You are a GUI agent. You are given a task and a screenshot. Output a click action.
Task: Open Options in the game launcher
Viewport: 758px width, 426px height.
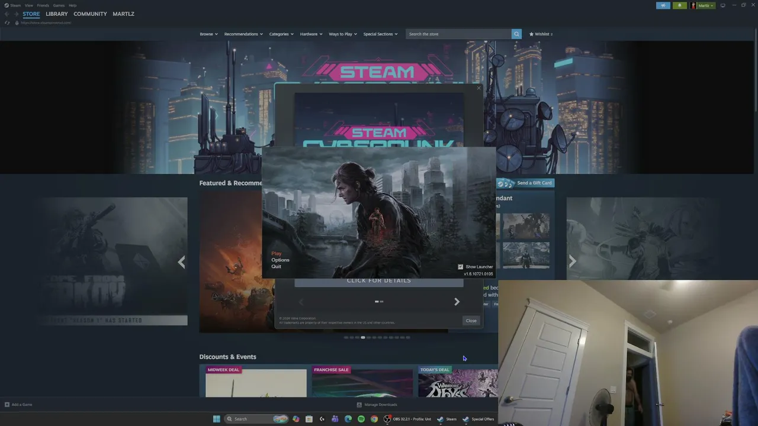[280, 260]
